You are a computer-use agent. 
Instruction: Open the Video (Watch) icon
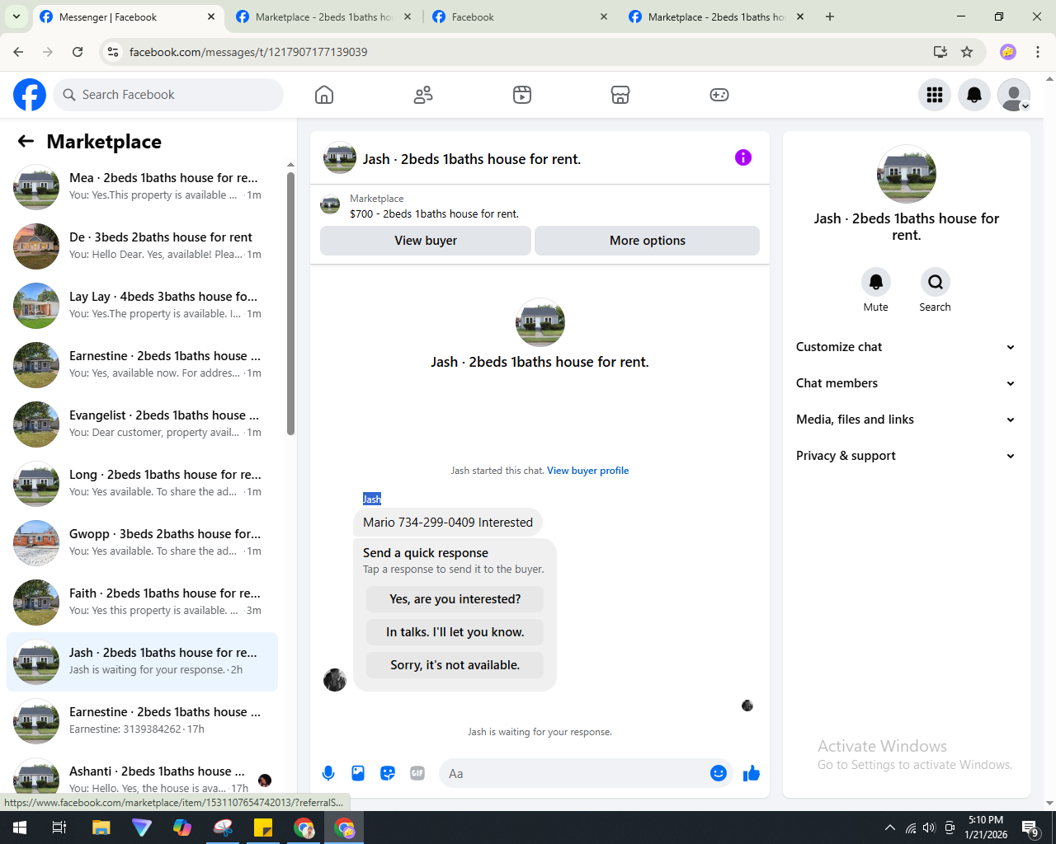pyautogui.click(x=522, y=95)
